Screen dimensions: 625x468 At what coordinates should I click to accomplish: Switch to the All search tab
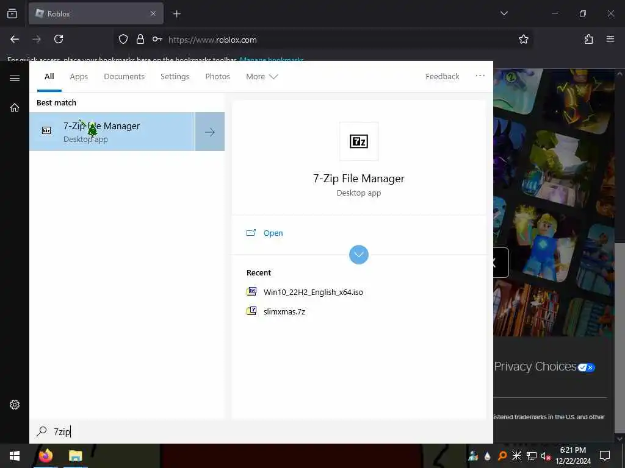(x=49, y=76)
